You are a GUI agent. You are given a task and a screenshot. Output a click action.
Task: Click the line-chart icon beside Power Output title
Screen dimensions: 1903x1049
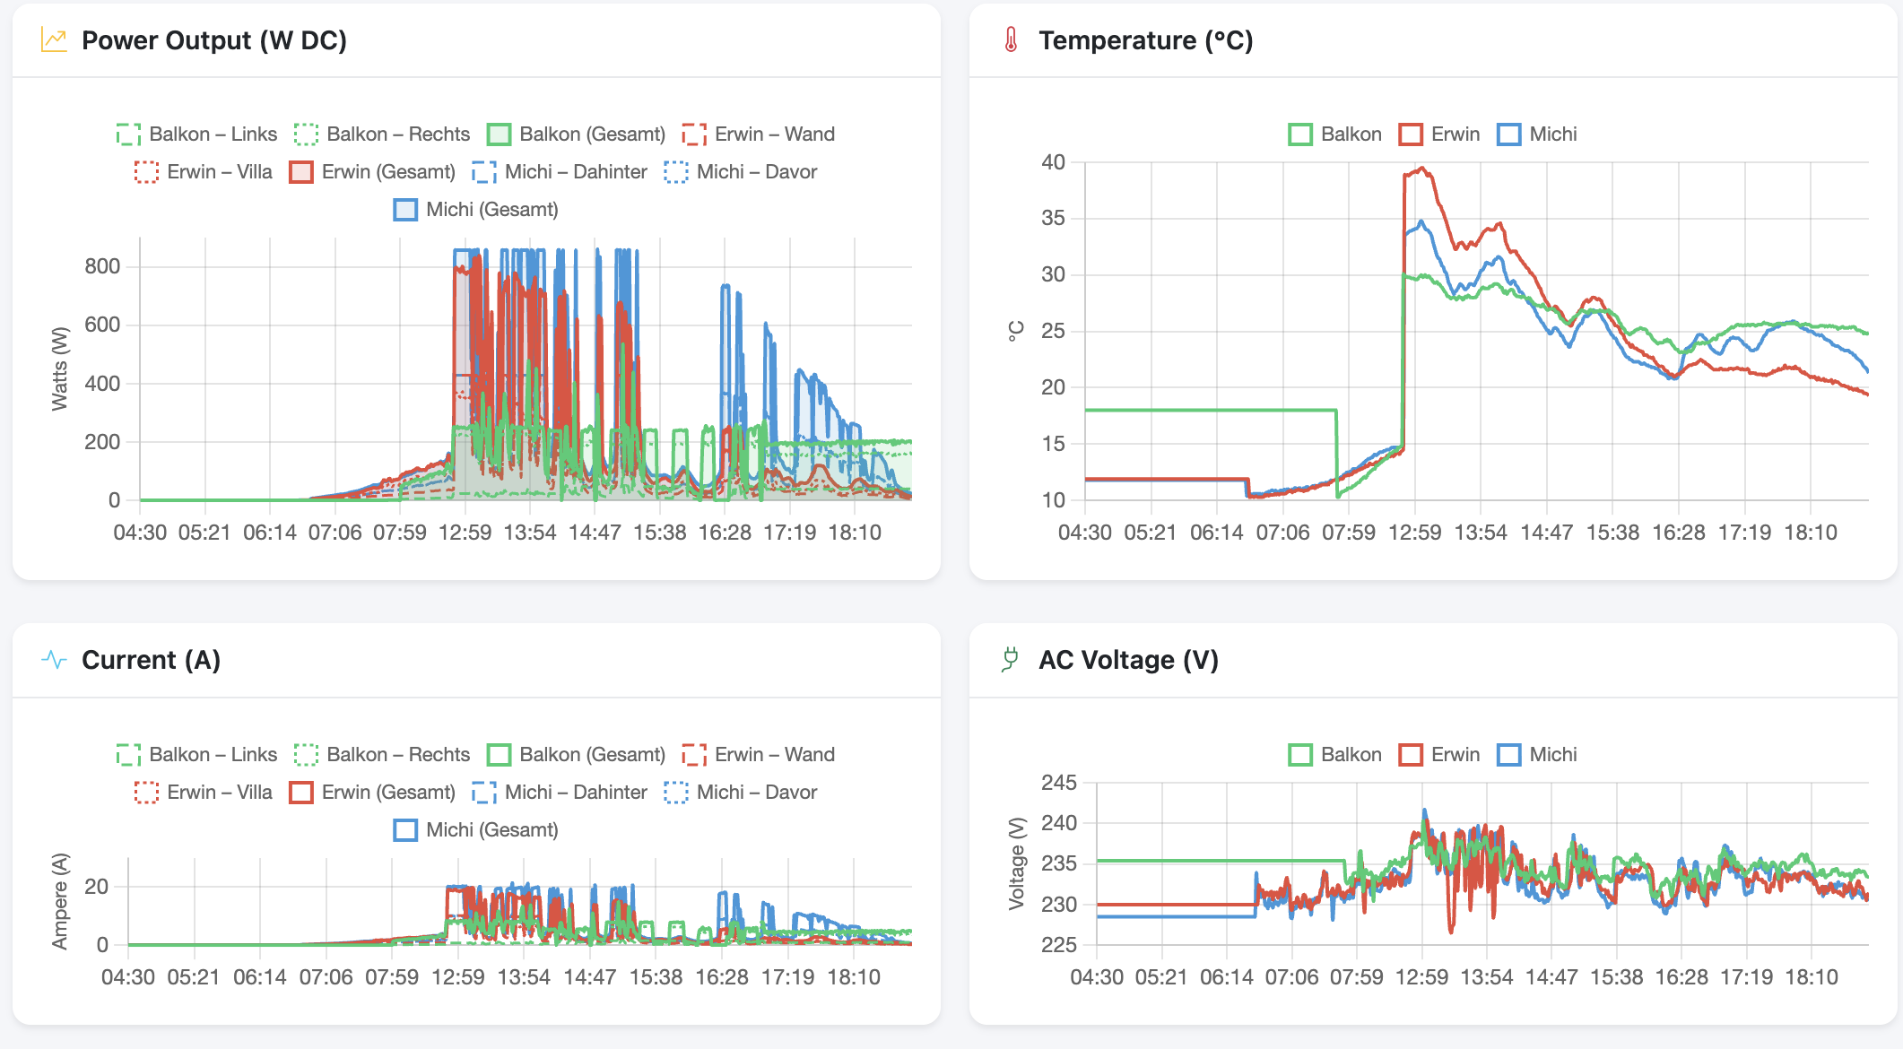55,39
